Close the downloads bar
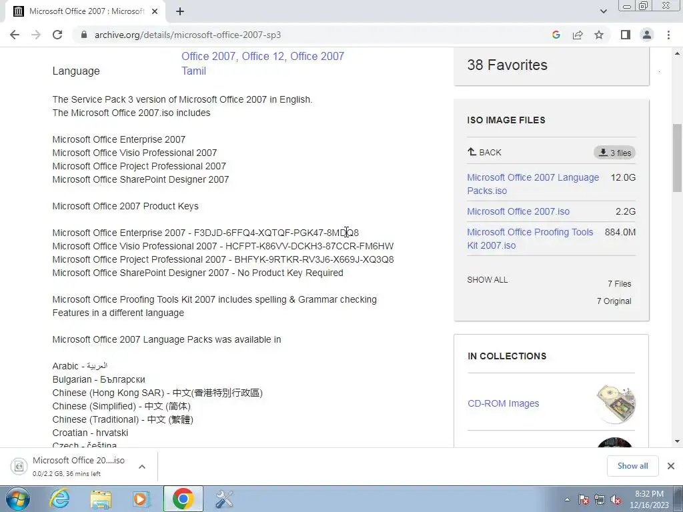Image resolution: width=683 pixels, height=512 pixels. pos(671,466)
